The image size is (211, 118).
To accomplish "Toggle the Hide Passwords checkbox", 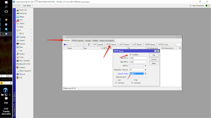I will click(191, 6).
